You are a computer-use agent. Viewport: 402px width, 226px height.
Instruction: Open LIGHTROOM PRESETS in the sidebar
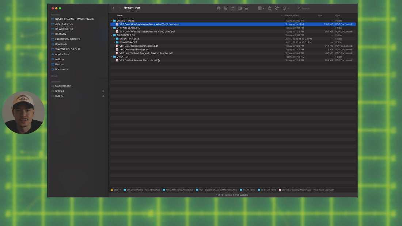pyautogui.click(x=68, y=39)
